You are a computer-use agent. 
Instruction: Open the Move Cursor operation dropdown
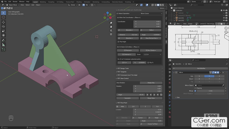point(151,14)
